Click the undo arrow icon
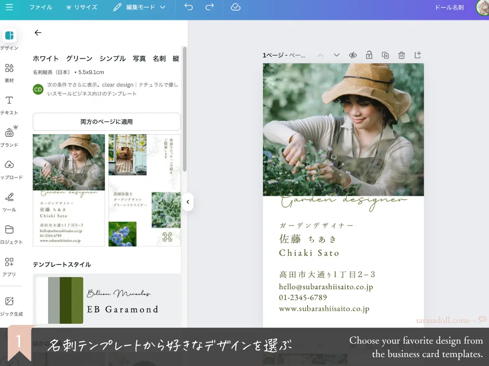489x366 pixels. (x=189, y=7)
